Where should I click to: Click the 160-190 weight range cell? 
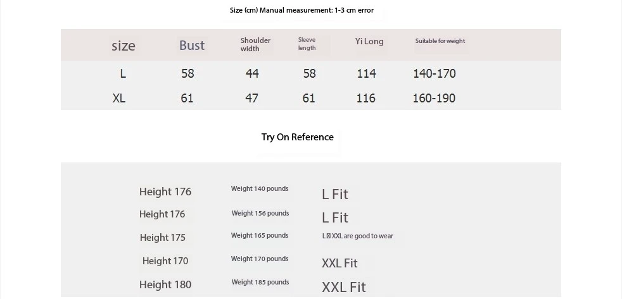434,98
